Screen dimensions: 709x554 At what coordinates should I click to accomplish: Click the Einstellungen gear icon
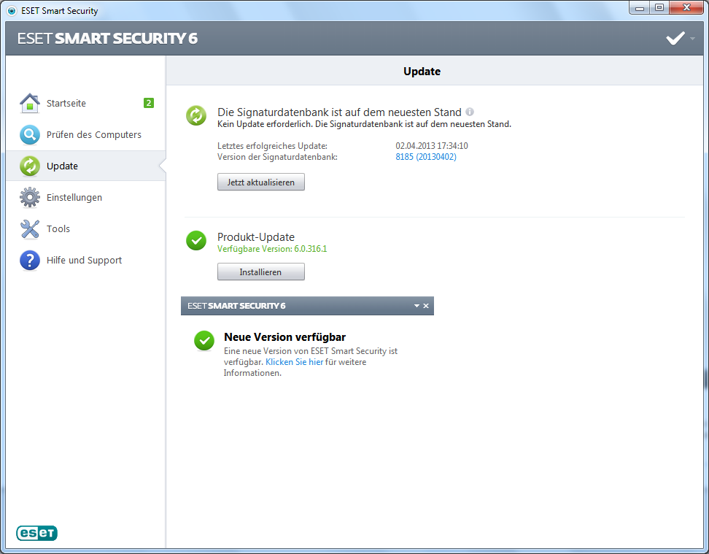tap(29, 198)
